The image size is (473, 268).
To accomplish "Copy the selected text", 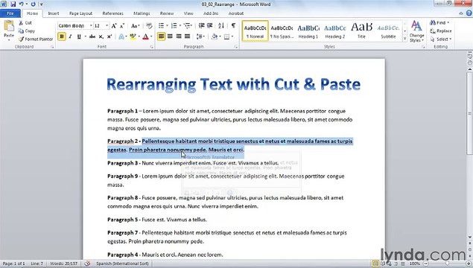I will (27, 31).
